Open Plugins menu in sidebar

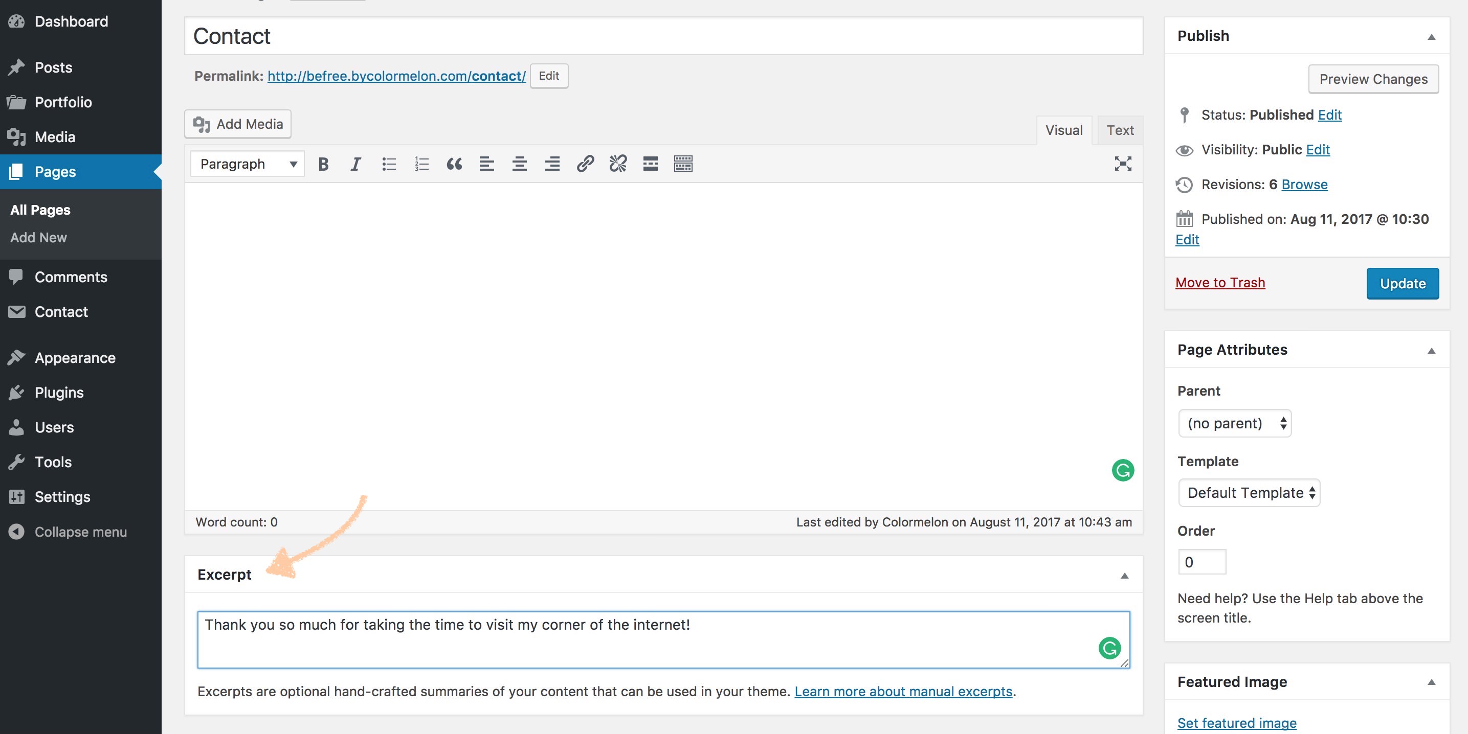click(x=81, y=393)
